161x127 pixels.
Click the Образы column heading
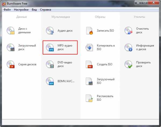[100, 17]
